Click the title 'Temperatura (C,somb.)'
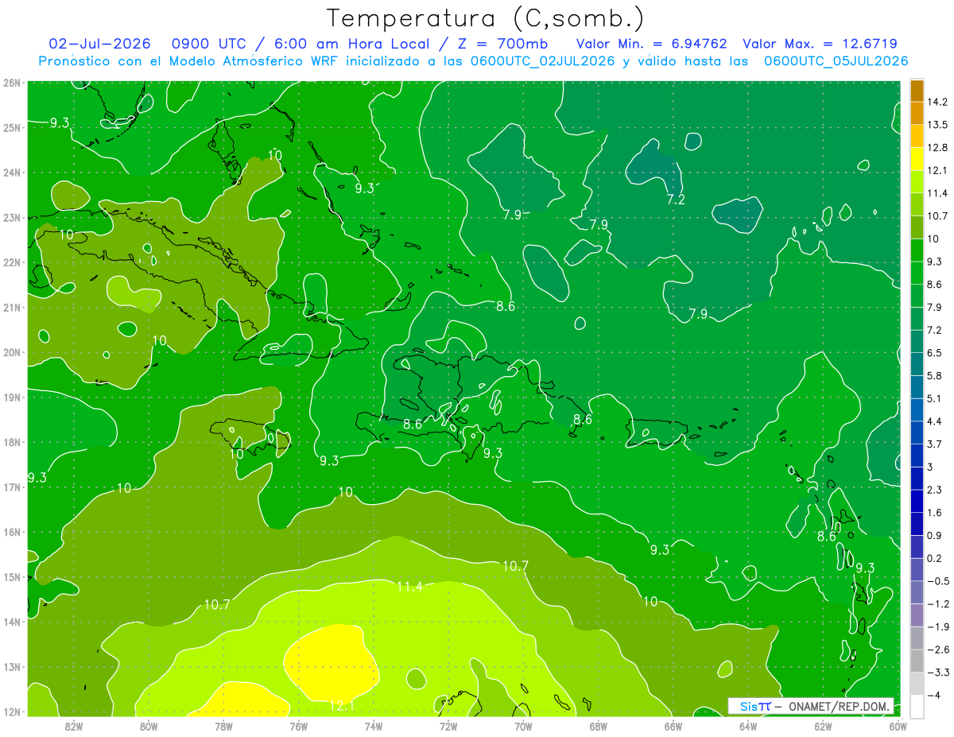 pos(486,17)
